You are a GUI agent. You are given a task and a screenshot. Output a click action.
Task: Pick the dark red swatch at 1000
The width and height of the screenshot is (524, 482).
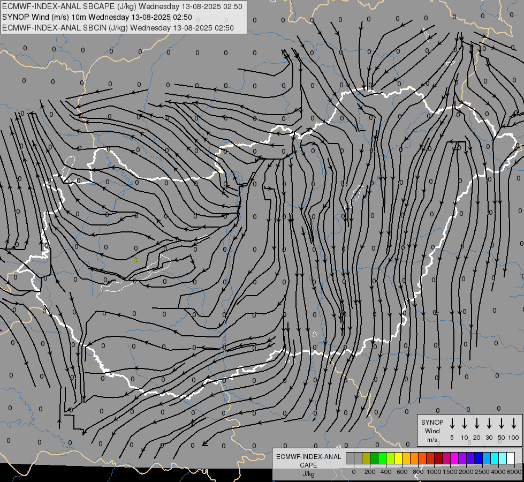(438, 458)
